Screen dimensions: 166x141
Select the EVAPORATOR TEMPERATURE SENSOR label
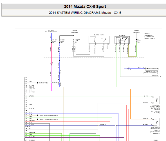155,130
